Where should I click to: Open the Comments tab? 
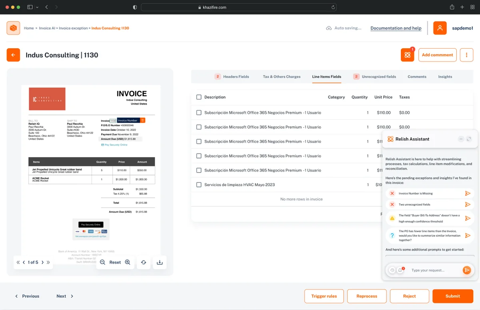[x=417, y=77]
